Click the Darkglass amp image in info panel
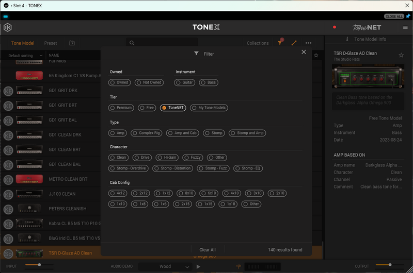This screenshot has width=413, height=273. pyautogui.click(x=368, y=76)
